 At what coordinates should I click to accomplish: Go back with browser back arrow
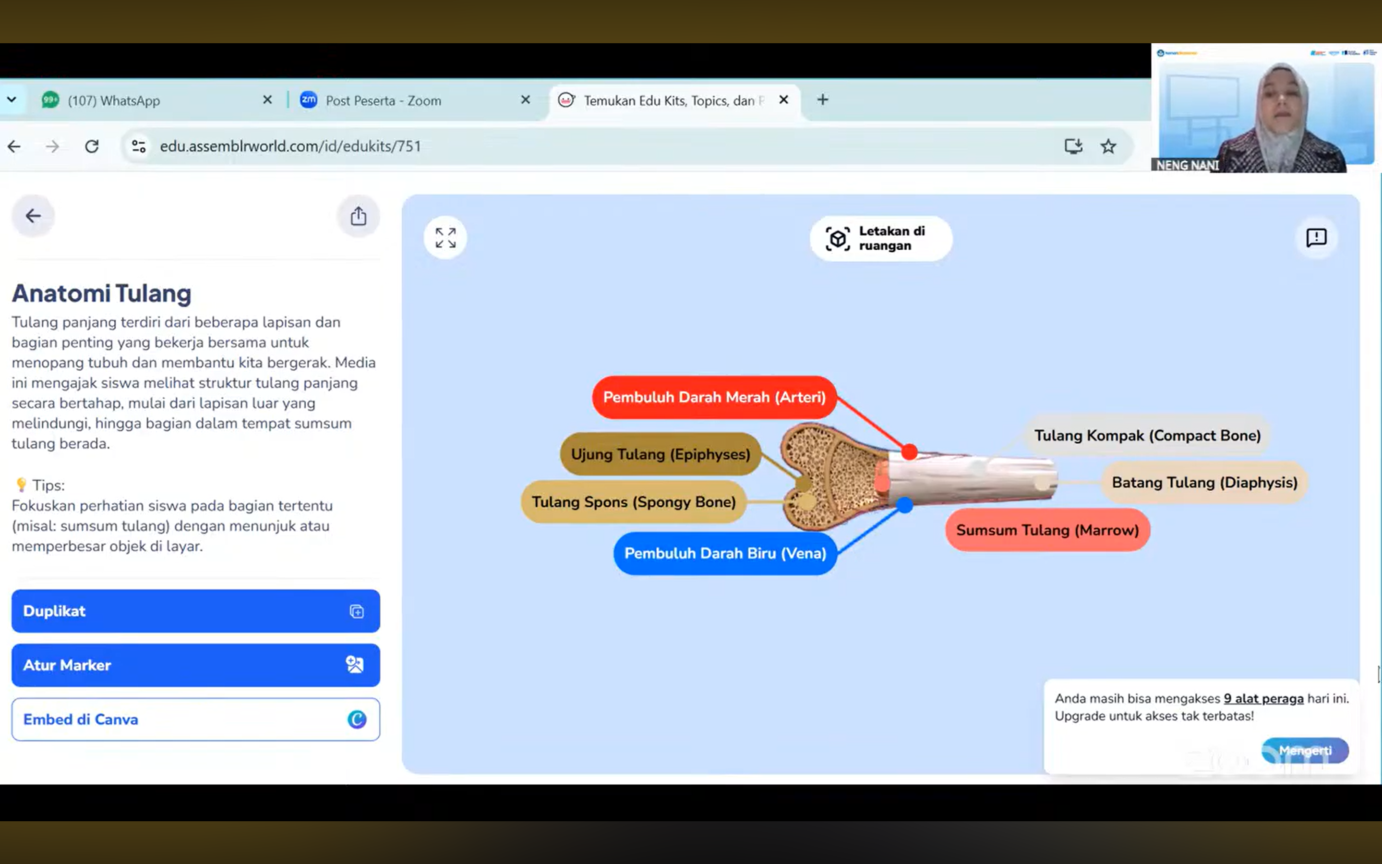[14, 147]
